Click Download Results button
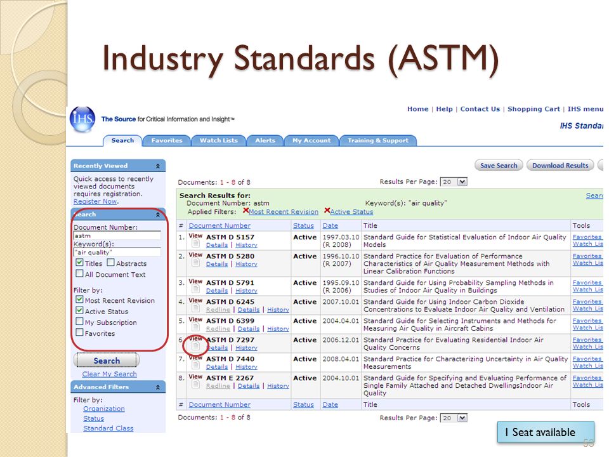 click(x=560, y=166)
